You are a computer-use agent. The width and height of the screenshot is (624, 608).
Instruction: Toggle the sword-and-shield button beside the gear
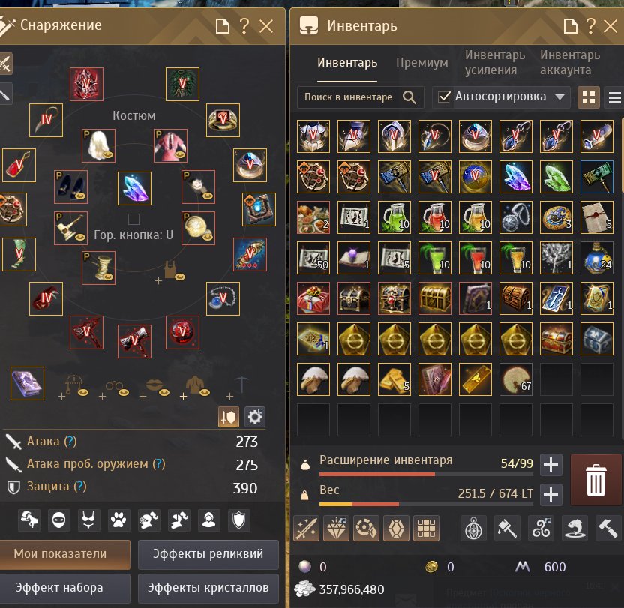point(229,417)
